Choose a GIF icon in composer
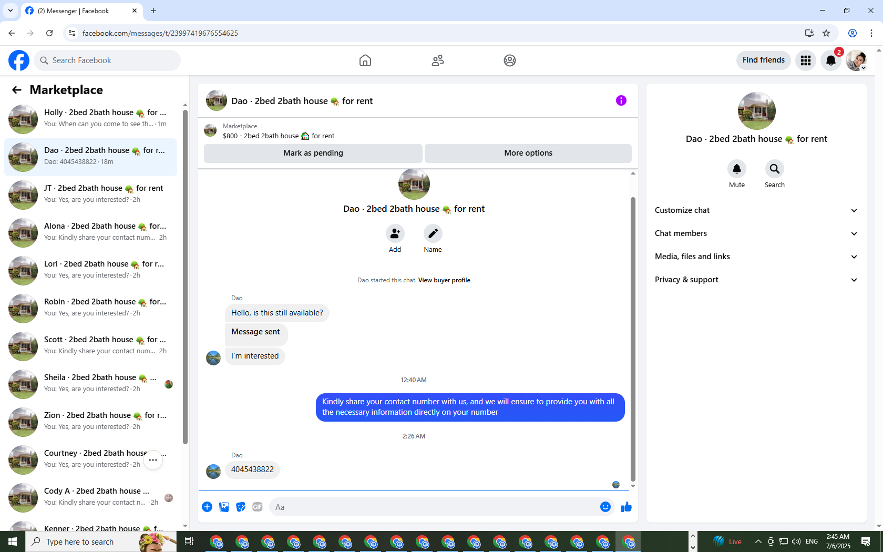 tap(258, 507)
